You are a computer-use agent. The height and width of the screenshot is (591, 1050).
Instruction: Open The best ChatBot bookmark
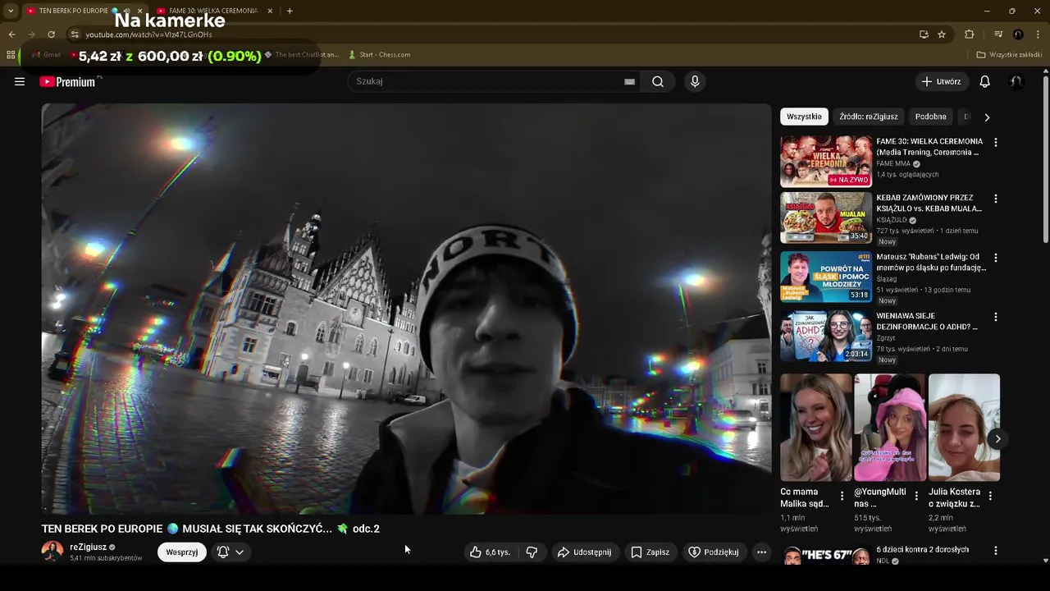pyautogui.click(x=301, y=55)
